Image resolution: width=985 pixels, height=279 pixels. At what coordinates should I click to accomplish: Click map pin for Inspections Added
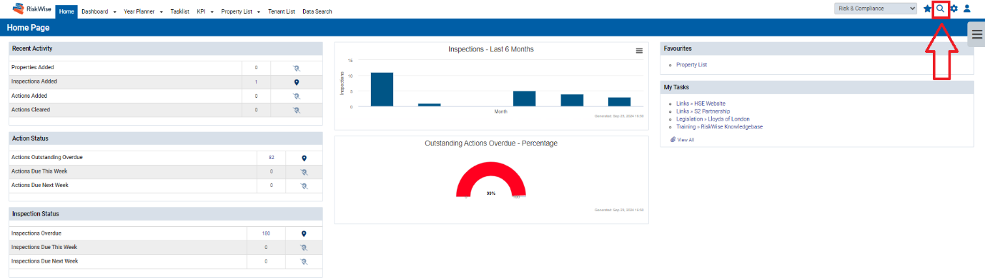(x=297, y=82)
